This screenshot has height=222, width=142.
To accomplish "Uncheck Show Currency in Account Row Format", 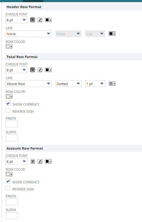I will click(x=8, y=181).
